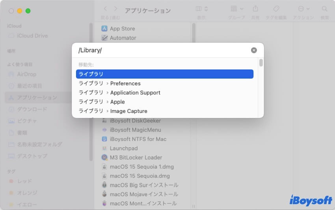This screenshot has height=210, width=335.
Task: Click the clear text button in Go-to field
Action: coord(254,50)
